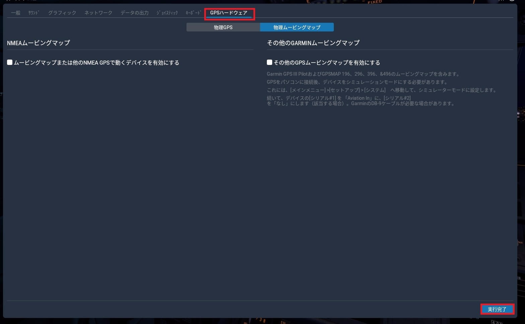Open the ジョイスティック tab
This screenshot has width=525, height=324.
pyautogui.click(x=167, y=13)
